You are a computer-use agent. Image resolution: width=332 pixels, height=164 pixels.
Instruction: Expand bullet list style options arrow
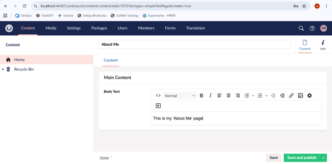(x=253, y=95)
